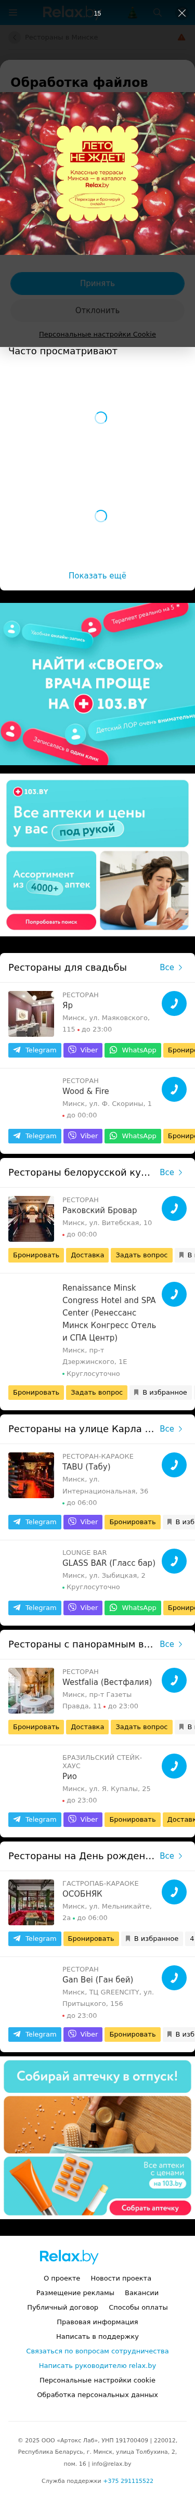The width and height of the screenshot is (195, 2498).
Task: Tap phone icon for Westfalia restaurant
Action: 174,1680
